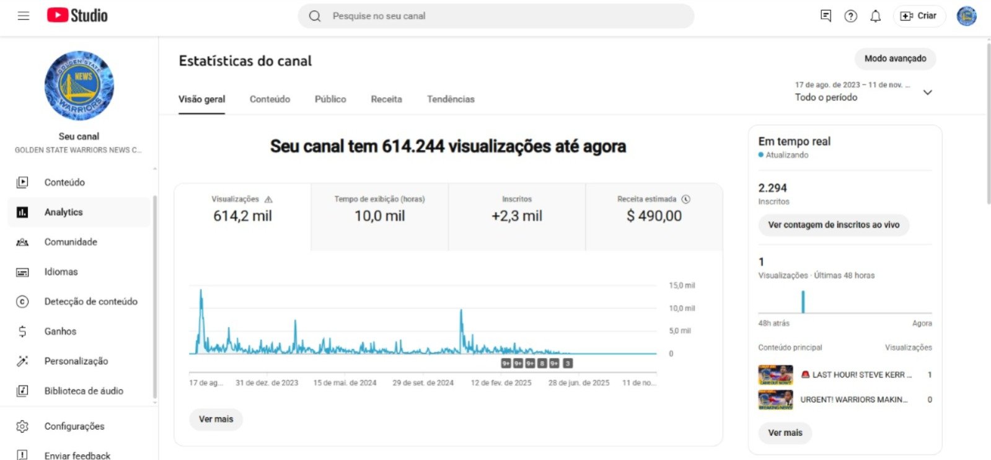The width and height of the screenshot is (991, 460).
Task: Open the LAST HOUR! STEVE KERR video thumbnail
Action: pyautogui.click(x=775, y=375)
